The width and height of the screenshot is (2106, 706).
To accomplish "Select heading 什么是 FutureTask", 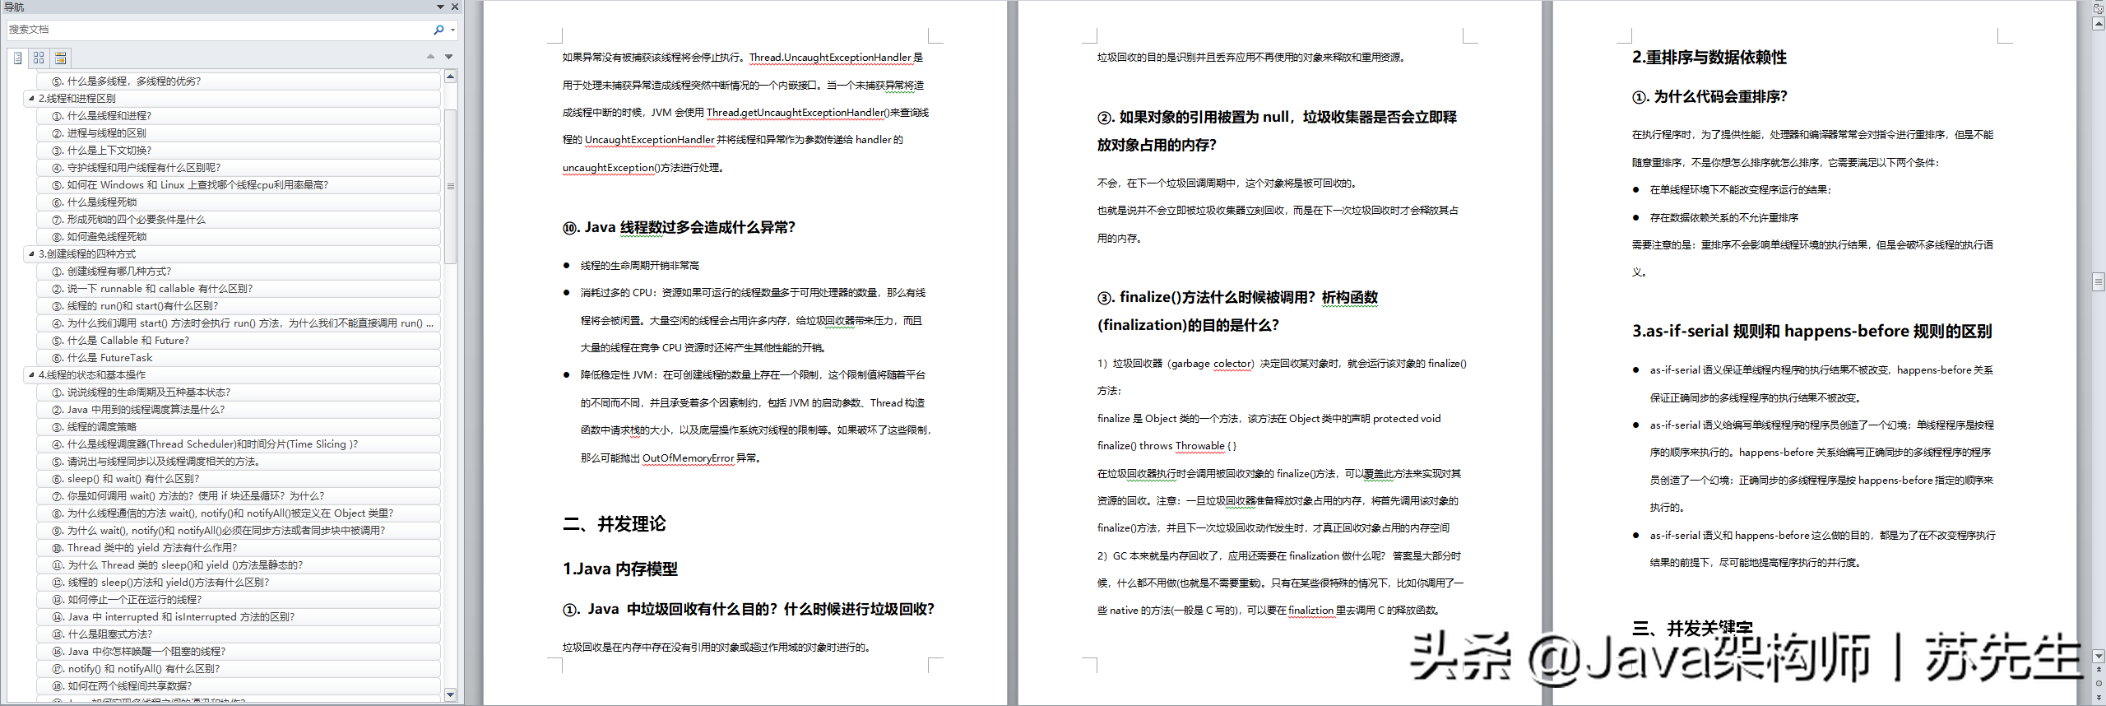I will coord(239,358).
